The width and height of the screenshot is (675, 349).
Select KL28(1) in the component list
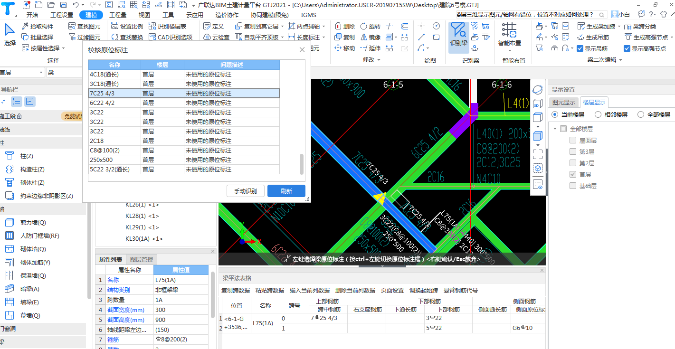tap(143, 216)
